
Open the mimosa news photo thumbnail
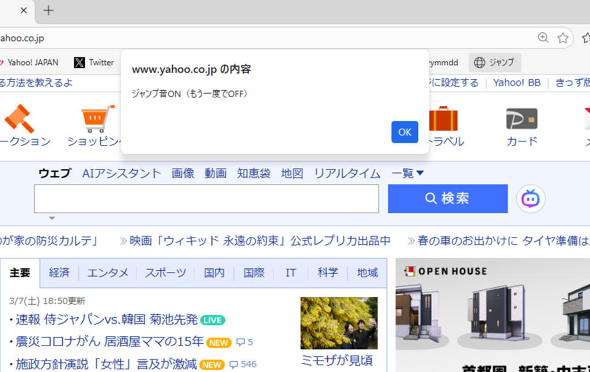click(339, 323)
